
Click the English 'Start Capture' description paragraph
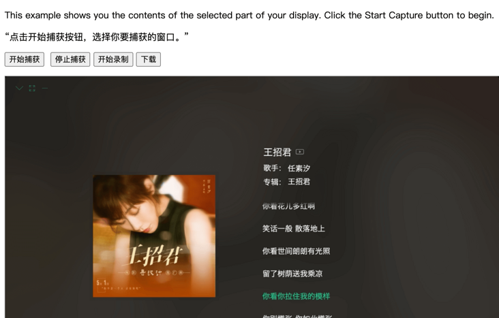[x=249, y=15]
